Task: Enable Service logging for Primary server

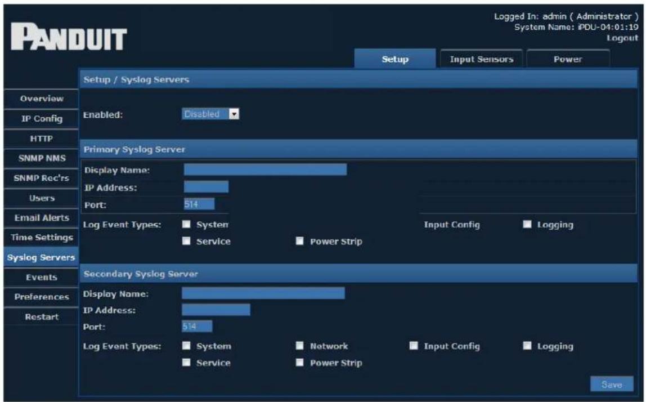Action: (x=187, y=241)
